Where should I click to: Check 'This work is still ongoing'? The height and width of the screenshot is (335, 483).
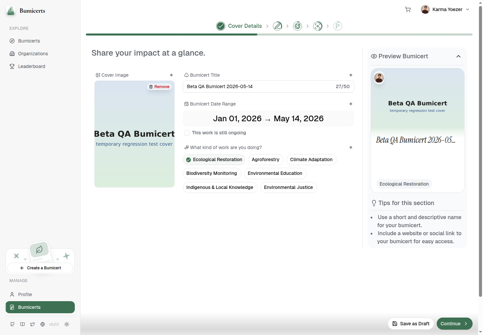(187, 133)
